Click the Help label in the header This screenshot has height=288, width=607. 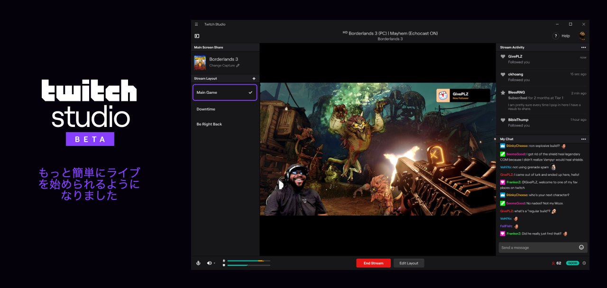point(566,36)
